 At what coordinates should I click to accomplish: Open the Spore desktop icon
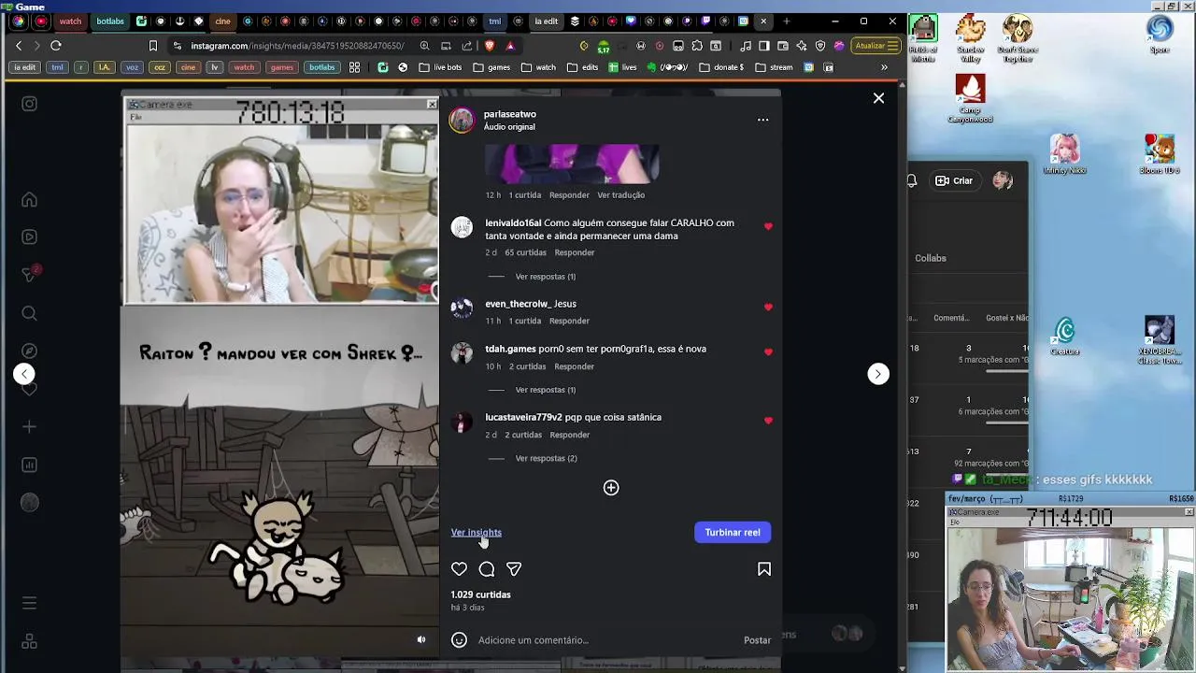coord(1160,34)
